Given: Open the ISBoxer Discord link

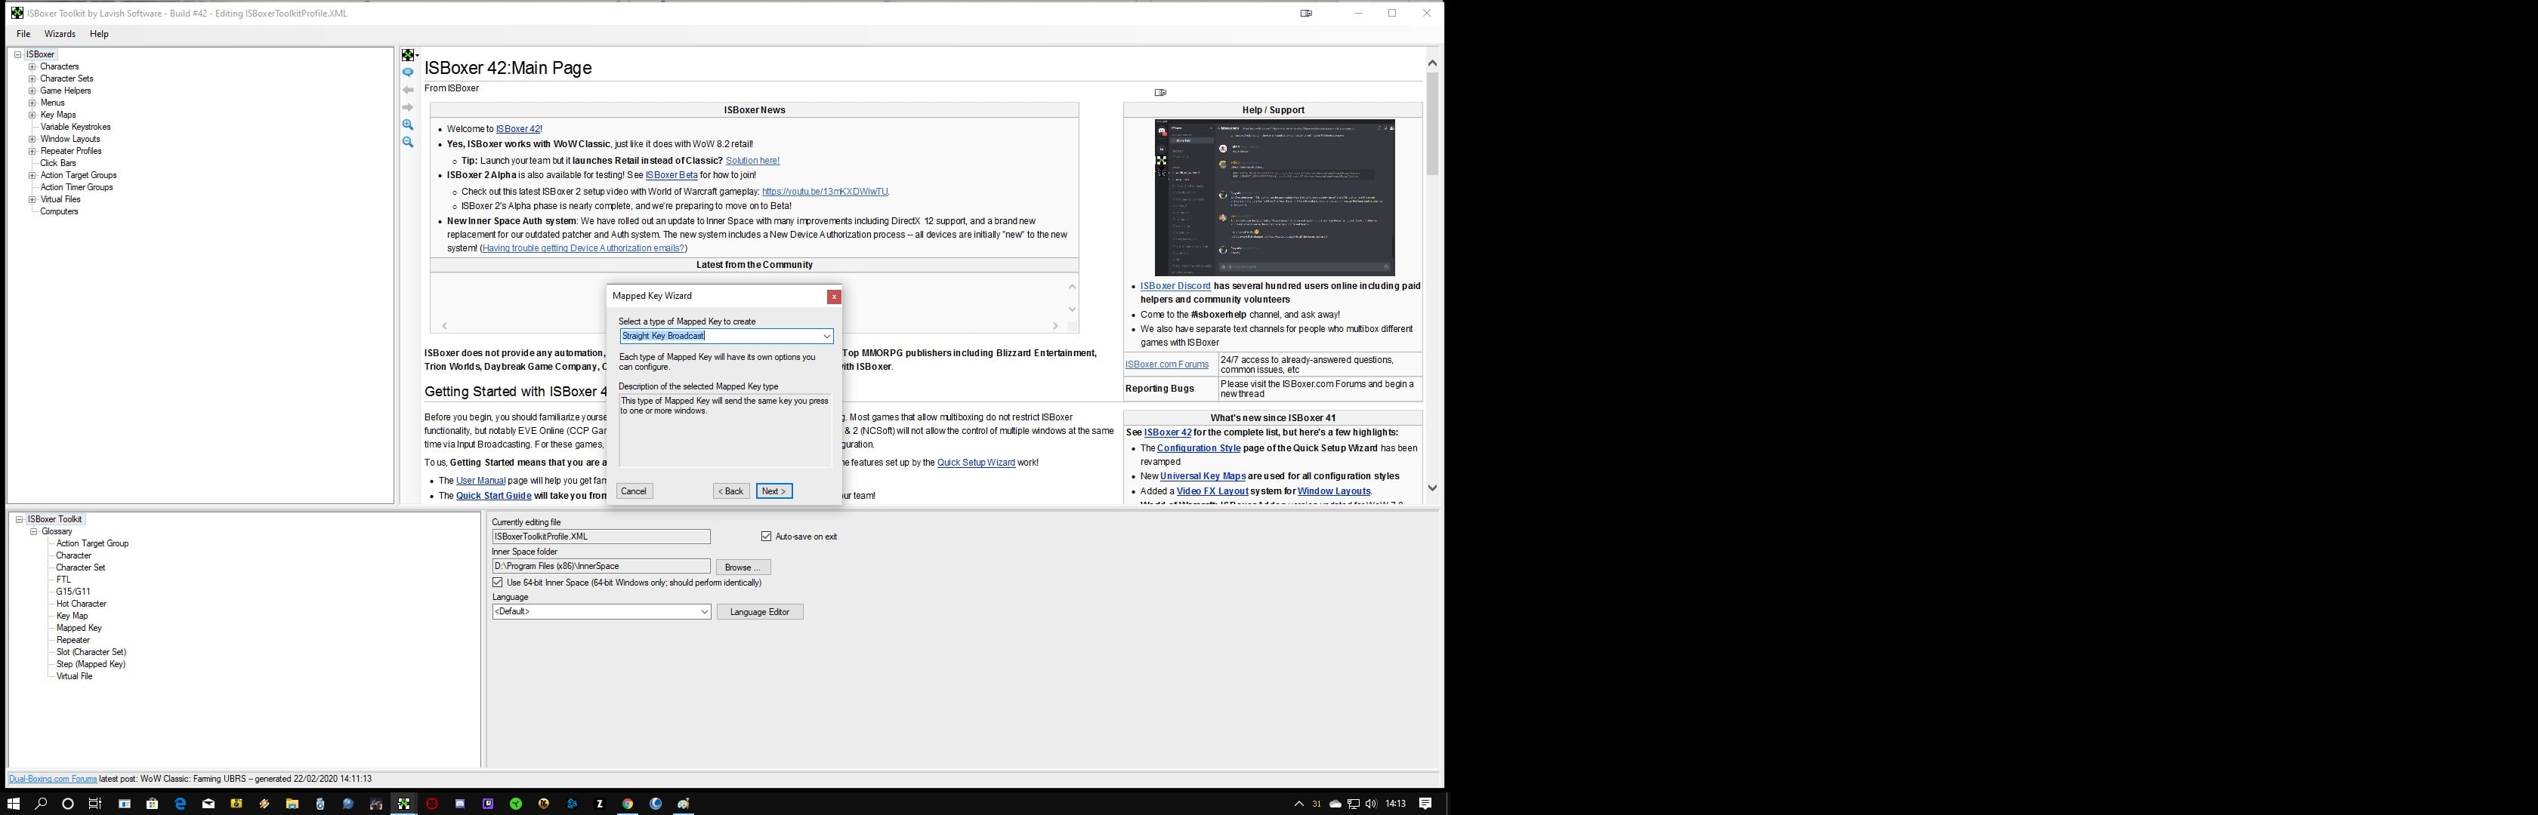Looking at the screenshot, I should click(x=1175, y=287).
